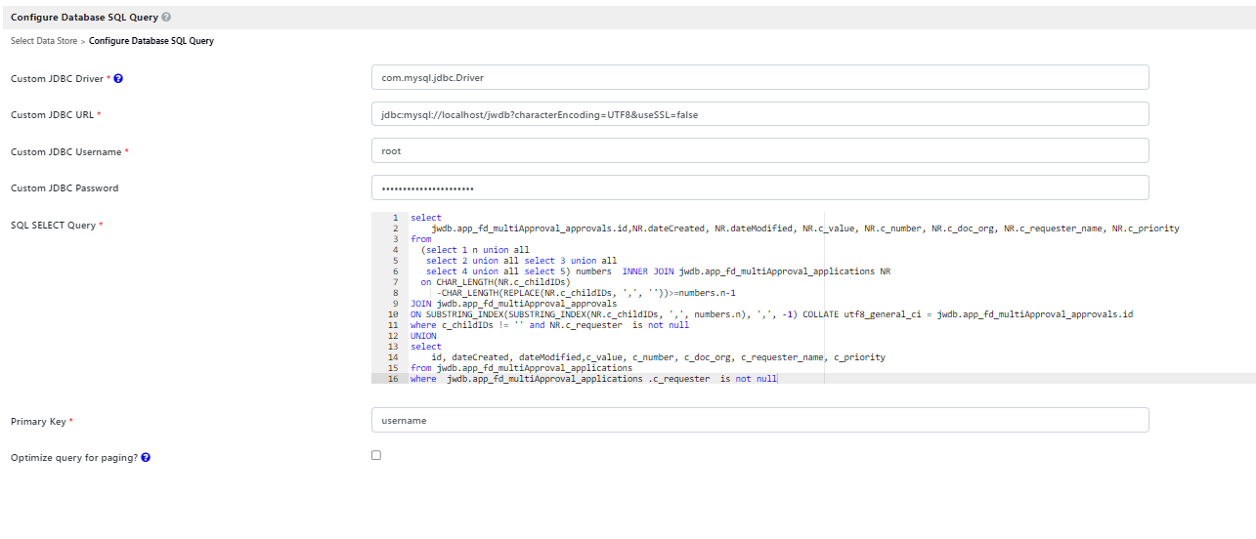This screenshot has height=539, width=1256.
Task: Click the Custom JDBC Password field
Action: [759, 187]
